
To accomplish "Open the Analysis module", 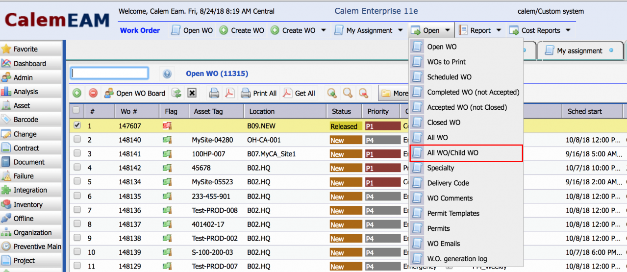I will (x=31, y=92).
